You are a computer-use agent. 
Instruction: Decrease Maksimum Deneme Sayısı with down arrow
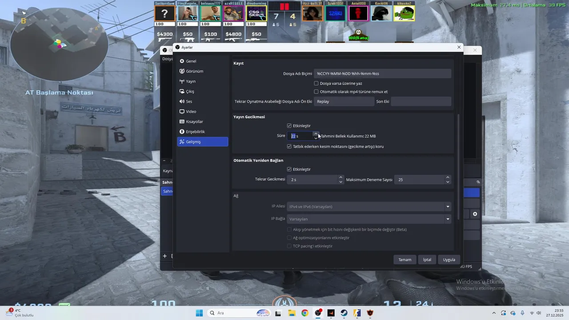[448, 182]
